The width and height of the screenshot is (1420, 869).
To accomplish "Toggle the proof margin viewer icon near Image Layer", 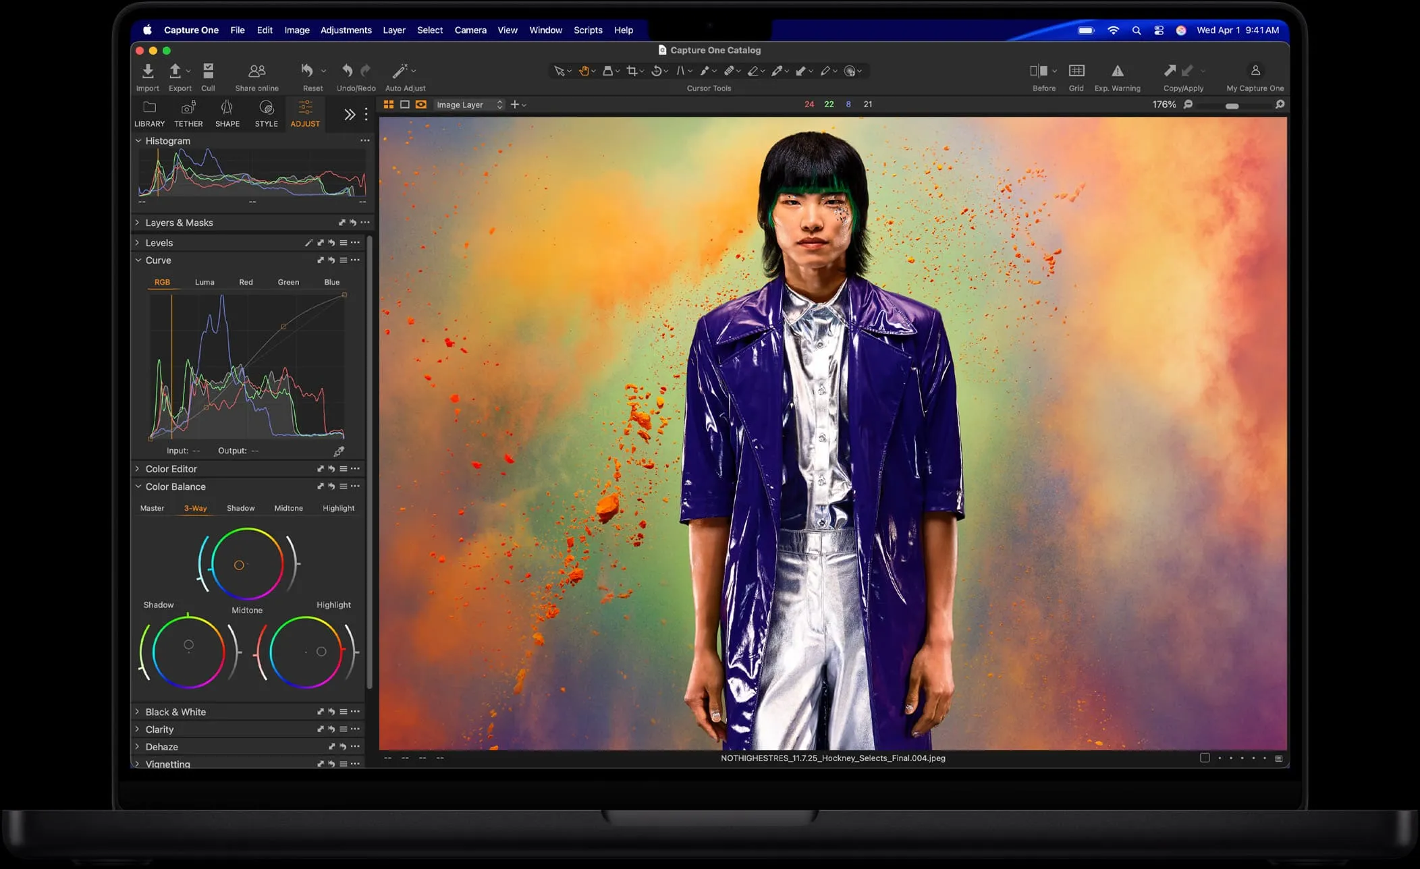I will [x=405, y=105].
